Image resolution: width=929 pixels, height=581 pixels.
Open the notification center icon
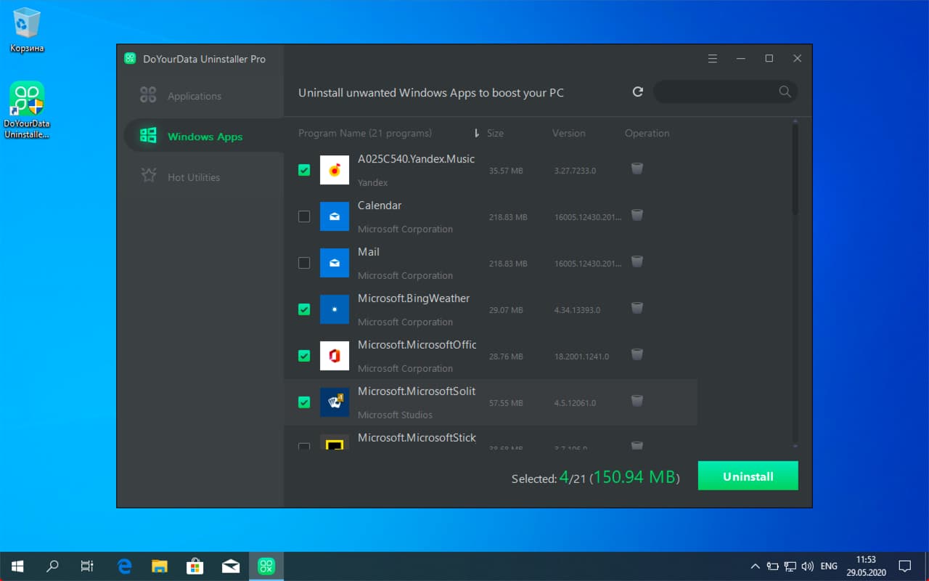[905, 566]
